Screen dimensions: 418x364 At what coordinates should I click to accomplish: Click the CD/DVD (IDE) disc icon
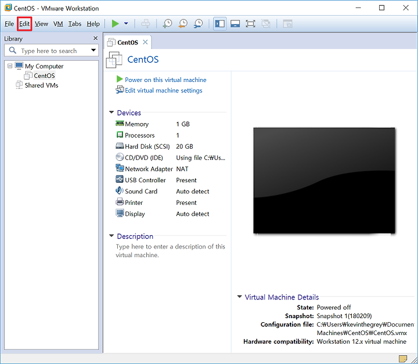120,157
